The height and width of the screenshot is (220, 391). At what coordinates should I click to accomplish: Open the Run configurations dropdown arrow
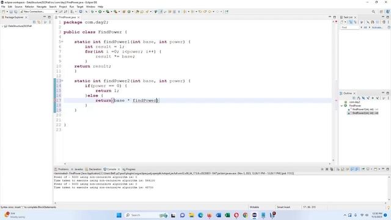[x=103, y=12]
